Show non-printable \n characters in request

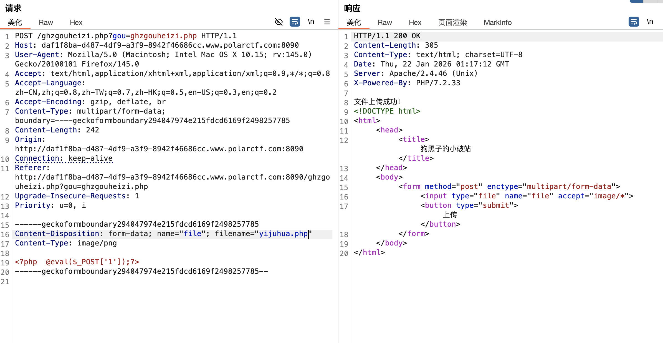click(311, 22)
